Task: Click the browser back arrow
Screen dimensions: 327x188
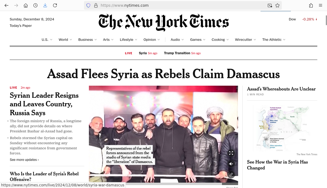Action: 6,5
